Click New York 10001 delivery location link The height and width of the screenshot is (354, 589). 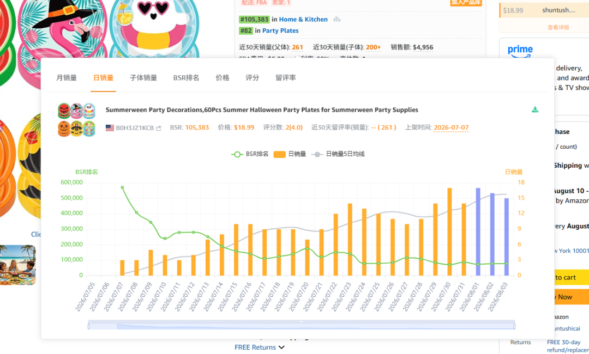tap(570, 251)
